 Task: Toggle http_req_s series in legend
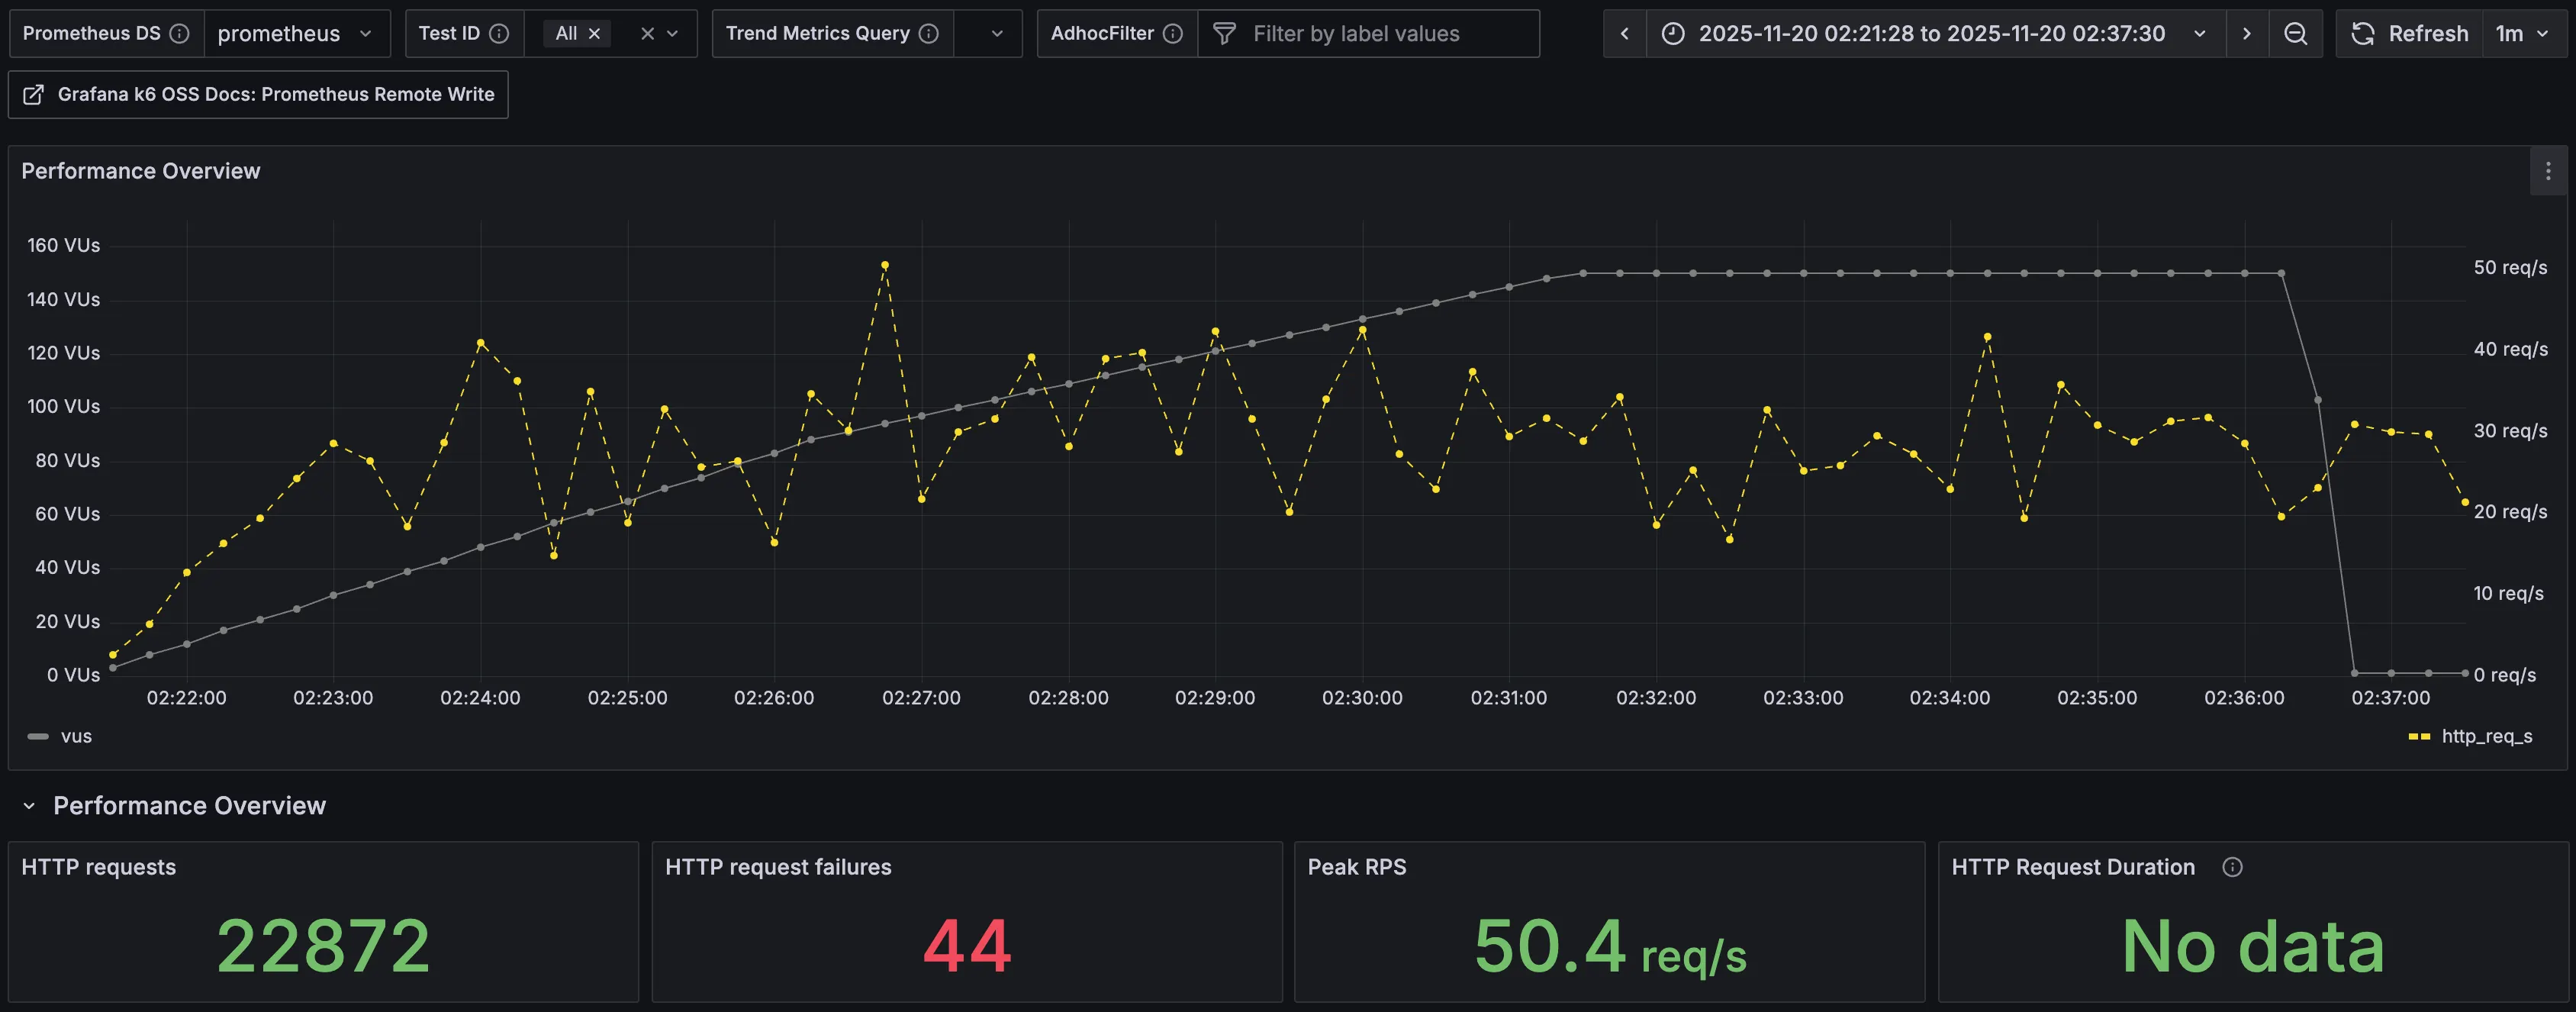(2485, 736)
